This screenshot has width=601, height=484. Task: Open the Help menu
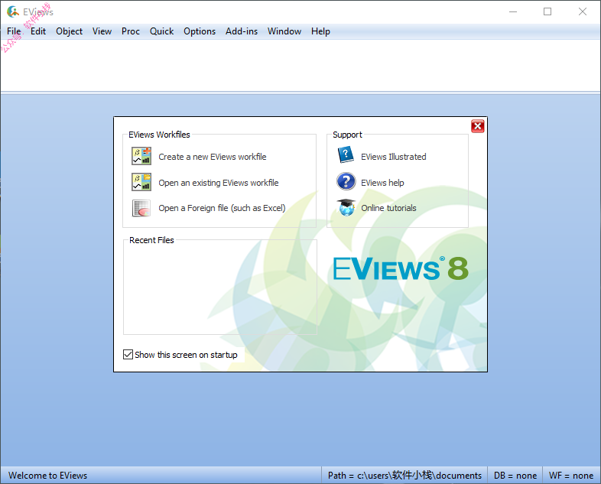click(320, 31)
